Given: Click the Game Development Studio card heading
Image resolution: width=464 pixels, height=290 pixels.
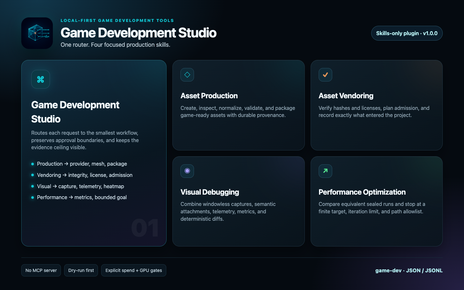Looking at the screenshot, I should coord(75,112).
